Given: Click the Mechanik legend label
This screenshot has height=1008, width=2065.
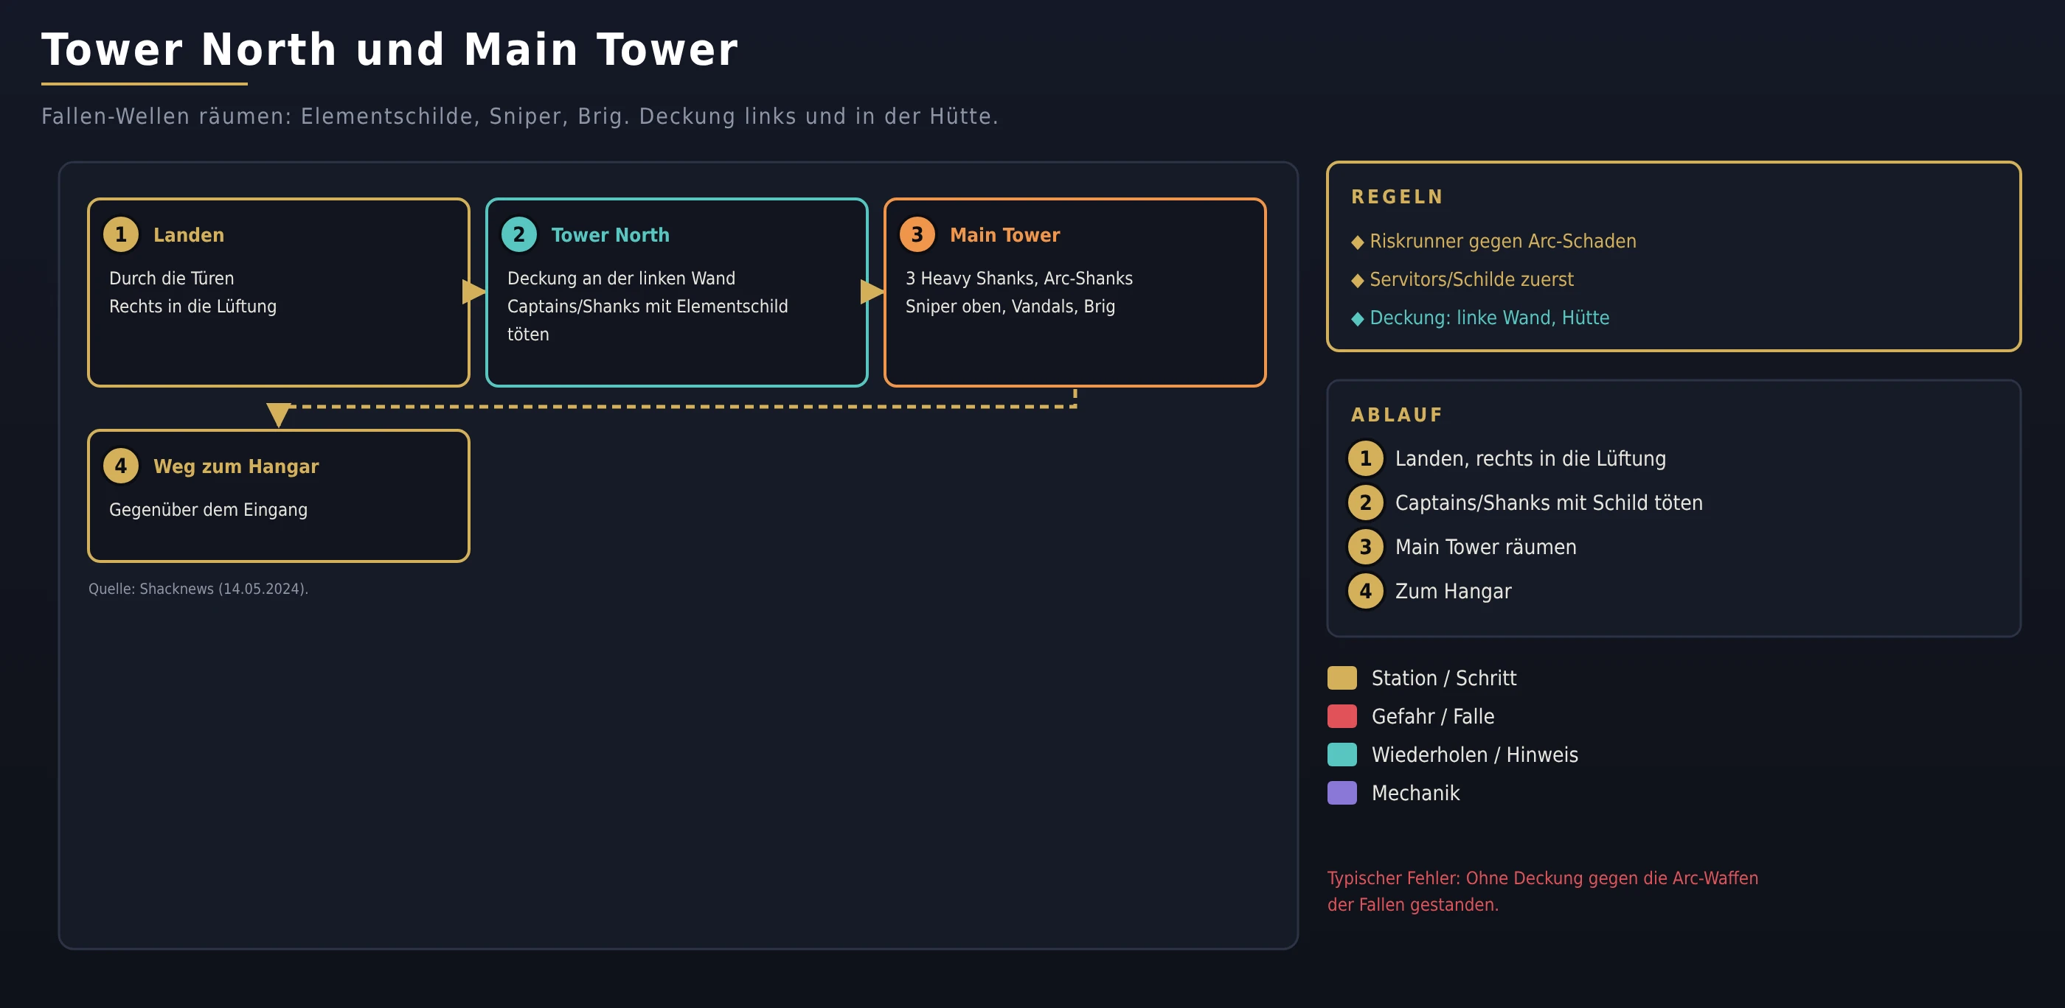Looking at the screenshot, I should point(1416,794).
